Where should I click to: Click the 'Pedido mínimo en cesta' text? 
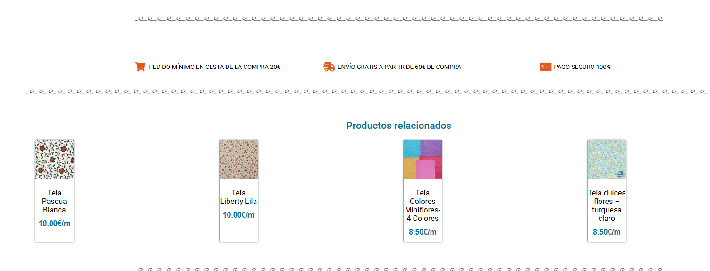coord(214,67)
